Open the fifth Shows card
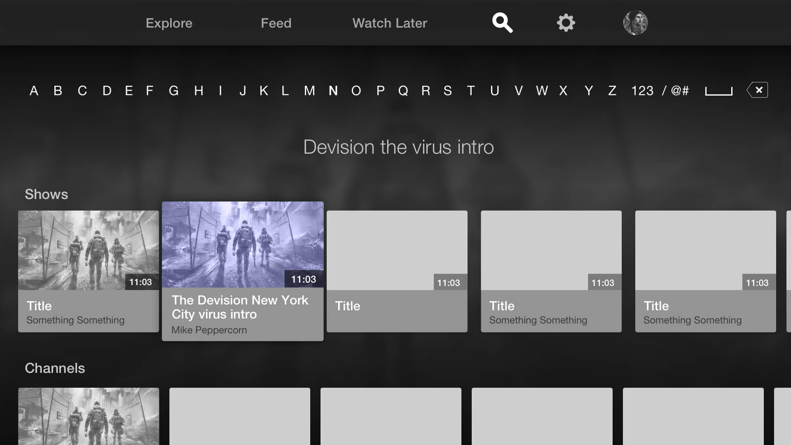 706,271
